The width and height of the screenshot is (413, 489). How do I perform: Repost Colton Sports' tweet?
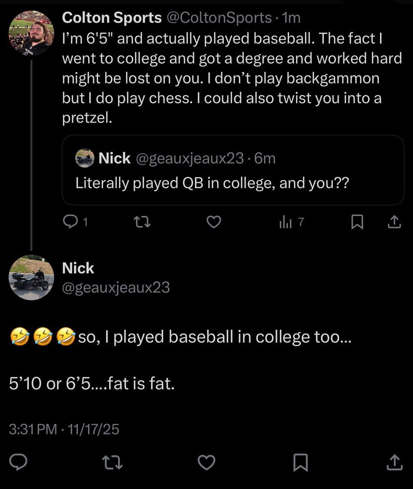pyautogui.click(x=143, y=222)
